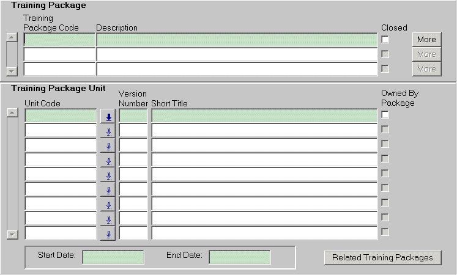Click the Start Date field

pos(113,257)
